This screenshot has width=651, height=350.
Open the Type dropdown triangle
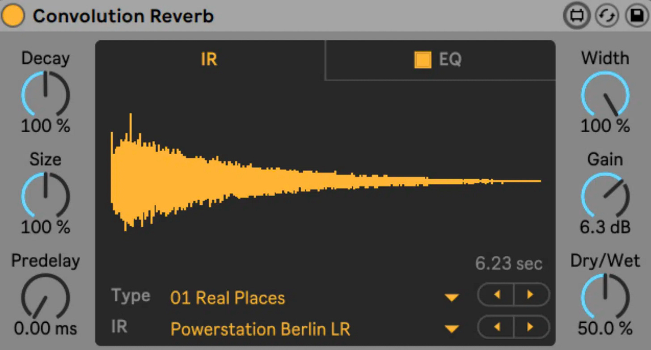[452, 296]
